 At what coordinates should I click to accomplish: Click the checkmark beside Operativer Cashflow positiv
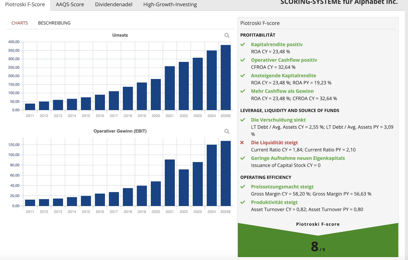pyautogui.click(x=243, y=60)
